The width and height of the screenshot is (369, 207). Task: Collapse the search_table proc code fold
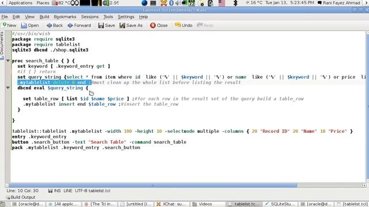(x=7, y=60)
